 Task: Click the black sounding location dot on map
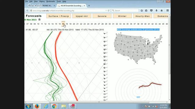(x=148, y=44)
